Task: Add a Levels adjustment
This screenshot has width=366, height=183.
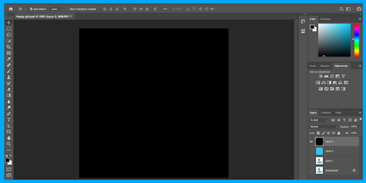Action: (x=326, y=76)
